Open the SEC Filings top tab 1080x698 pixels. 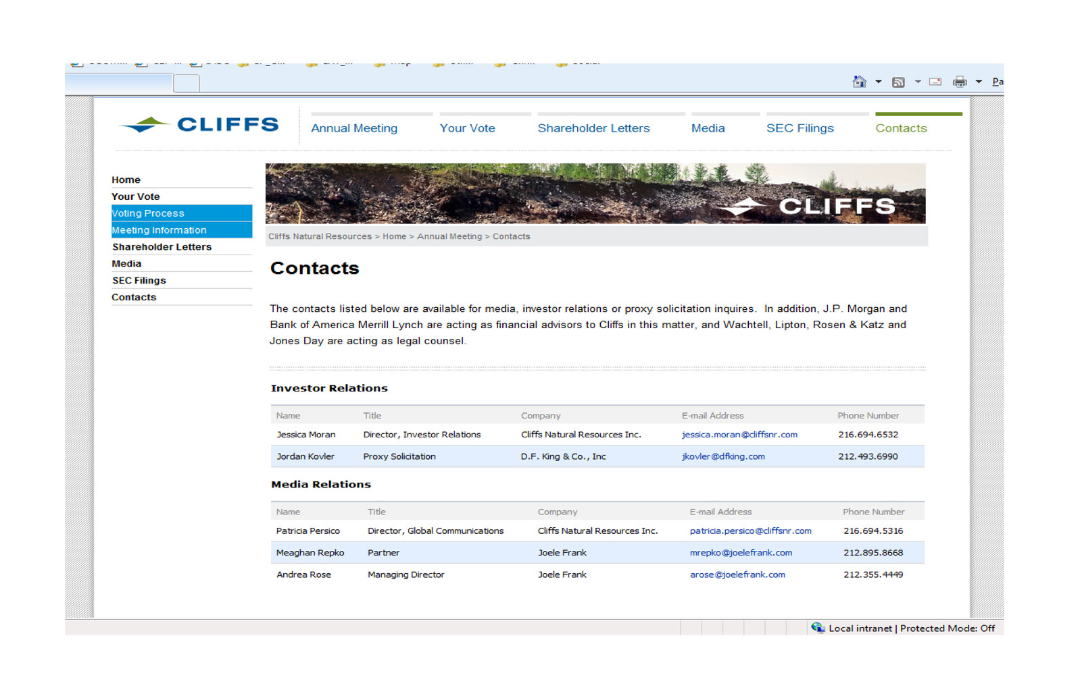click(800, 128)
